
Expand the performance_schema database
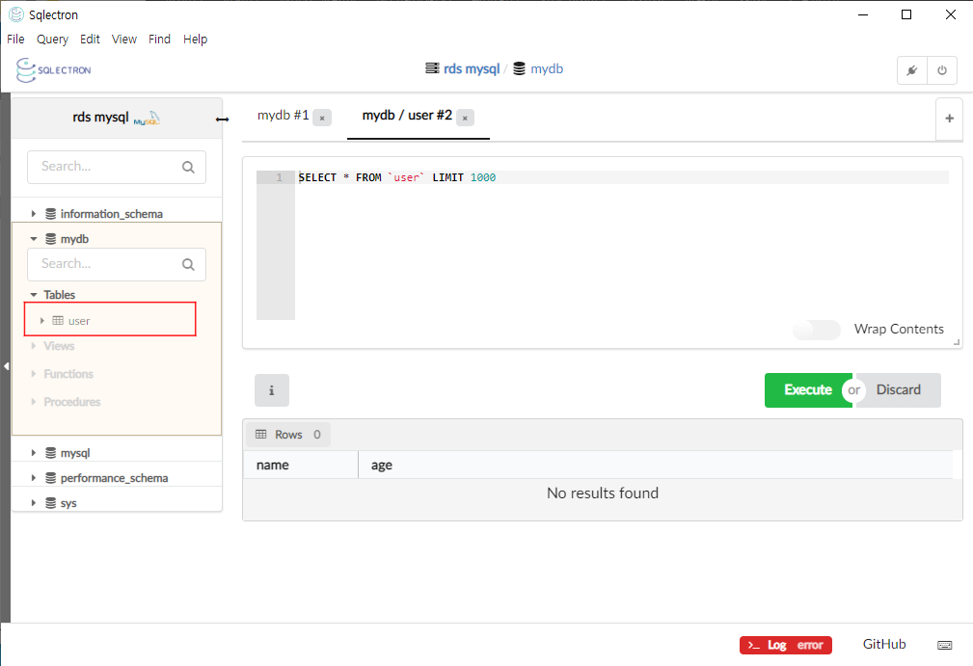pyautogui.click(x=34, y=478)
